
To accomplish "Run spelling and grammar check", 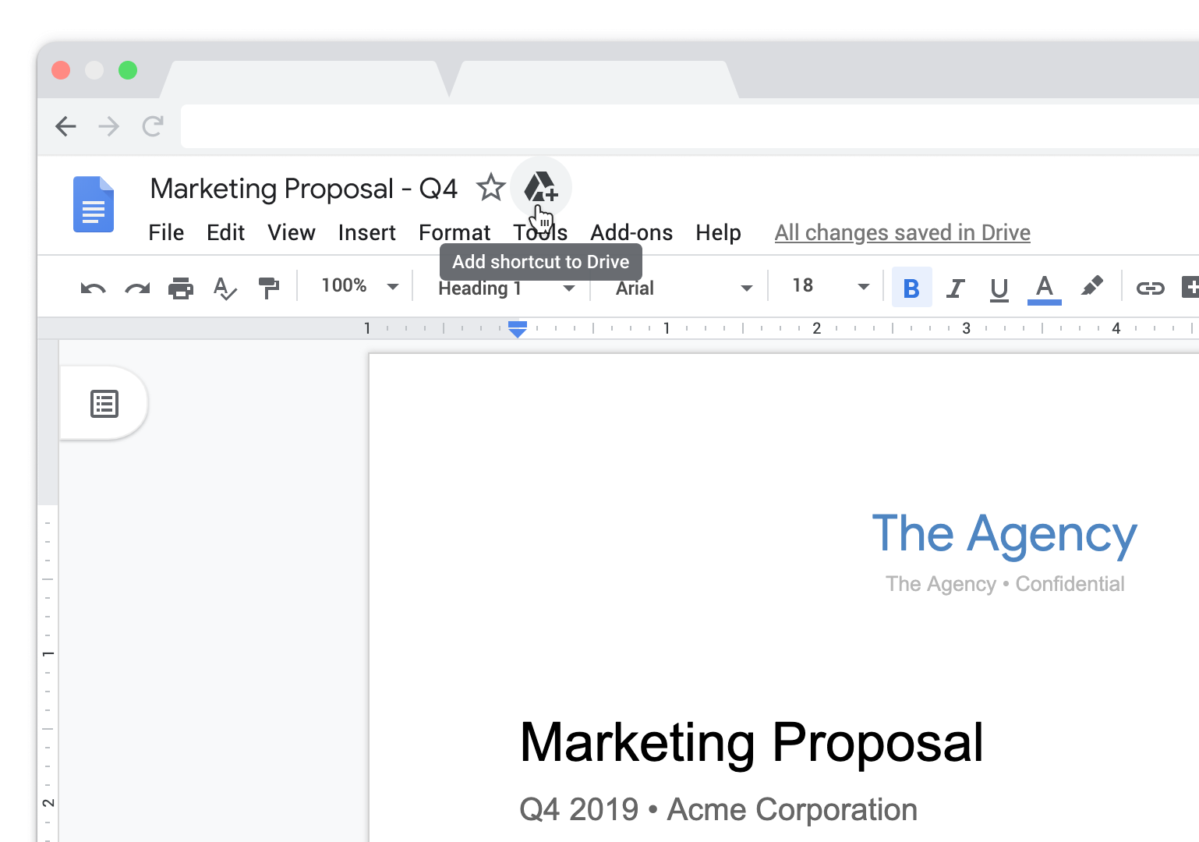I will 225,287.
